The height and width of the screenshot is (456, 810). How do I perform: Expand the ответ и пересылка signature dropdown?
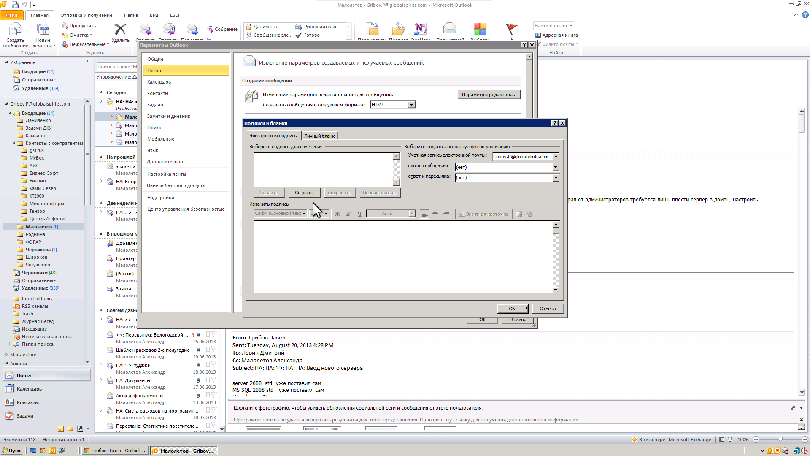[555, 177]
